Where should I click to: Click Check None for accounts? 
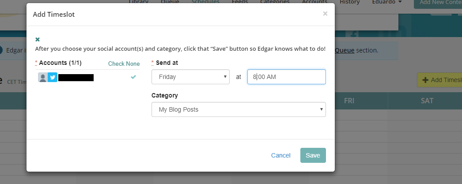pyautogui.click(x=124, y=64)
